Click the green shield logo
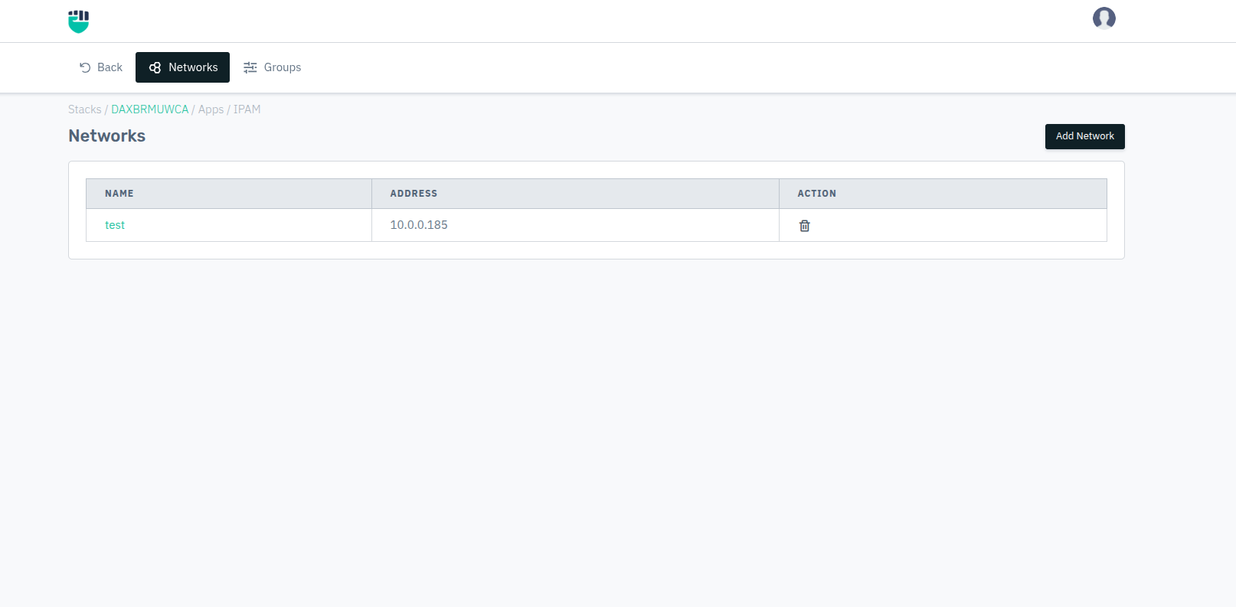Image resolution: width=1236 pixels, height=607 pixels. (x=78, y=21)
